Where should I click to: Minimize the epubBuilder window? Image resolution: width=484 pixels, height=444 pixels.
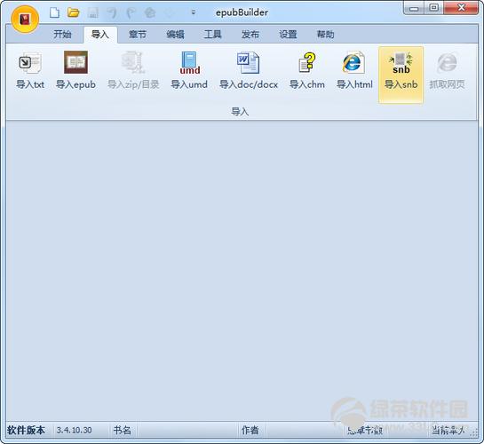[x=414, y=8]
